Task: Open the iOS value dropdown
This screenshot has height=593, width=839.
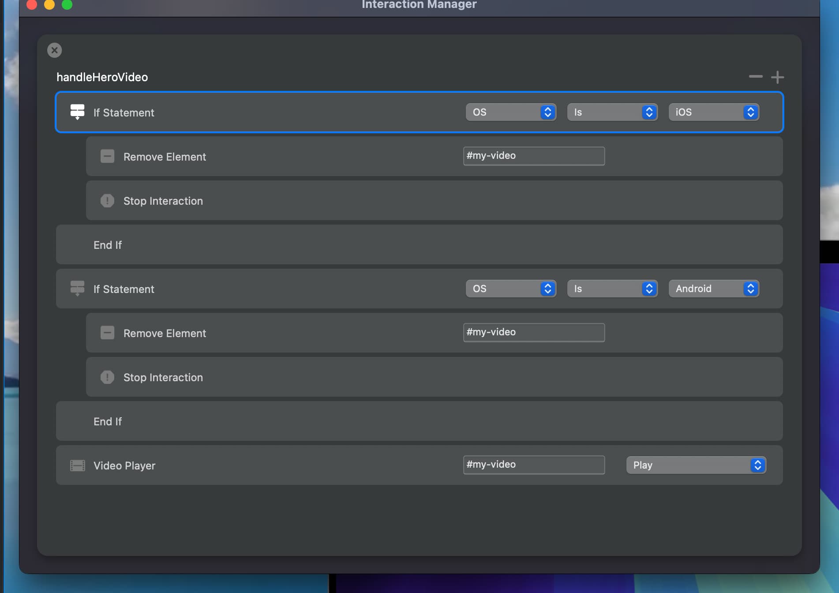Action: point(713,112)
